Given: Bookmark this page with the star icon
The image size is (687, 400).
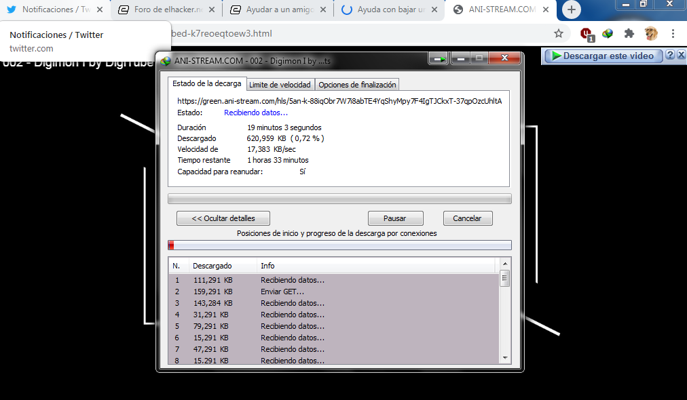Looking at the screenshot, I should pos(559,34).
